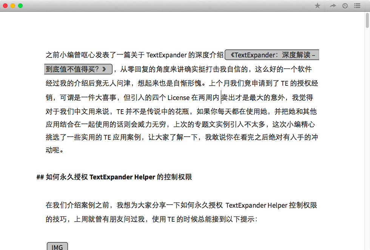Enter full screen with green button
The width and height of the screenshot is (370, 250).
point(20,6)
